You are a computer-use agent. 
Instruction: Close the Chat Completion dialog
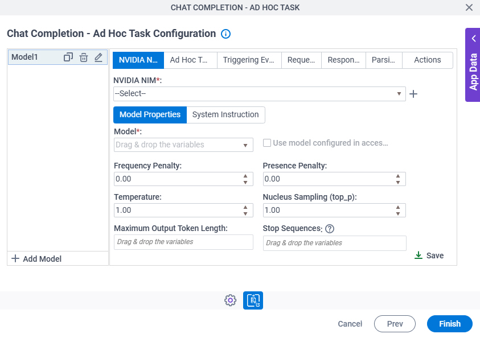coord(469,7)
